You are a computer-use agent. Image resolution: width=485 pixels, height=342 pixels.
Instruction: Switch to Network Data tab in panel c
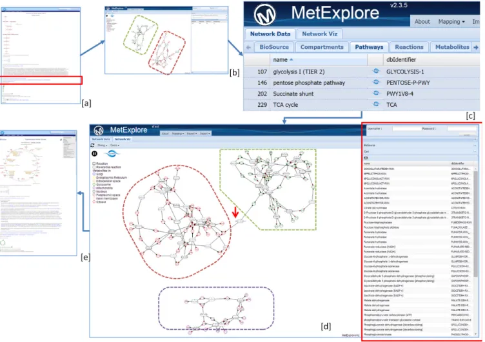(270, 34)
